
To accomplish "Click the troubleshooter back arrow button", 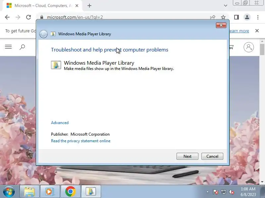I will 43,34.
